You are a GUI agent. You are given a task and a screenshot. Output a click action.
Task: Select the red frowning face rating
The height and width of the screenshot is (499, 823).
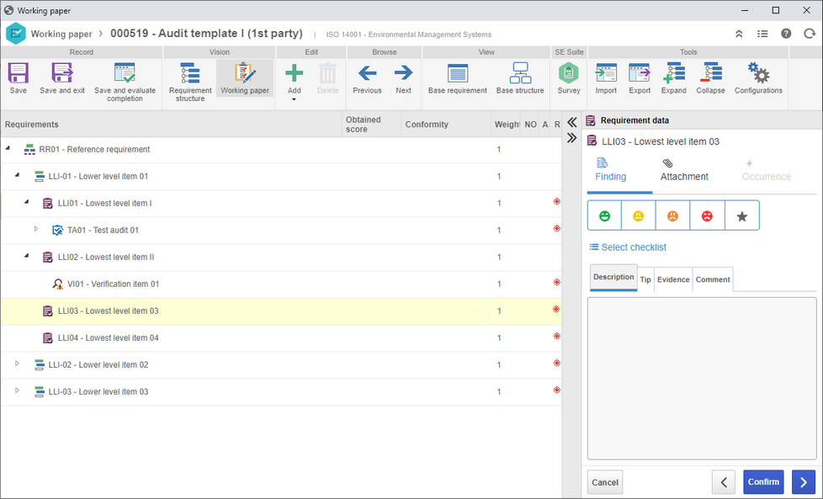[707, 215]
